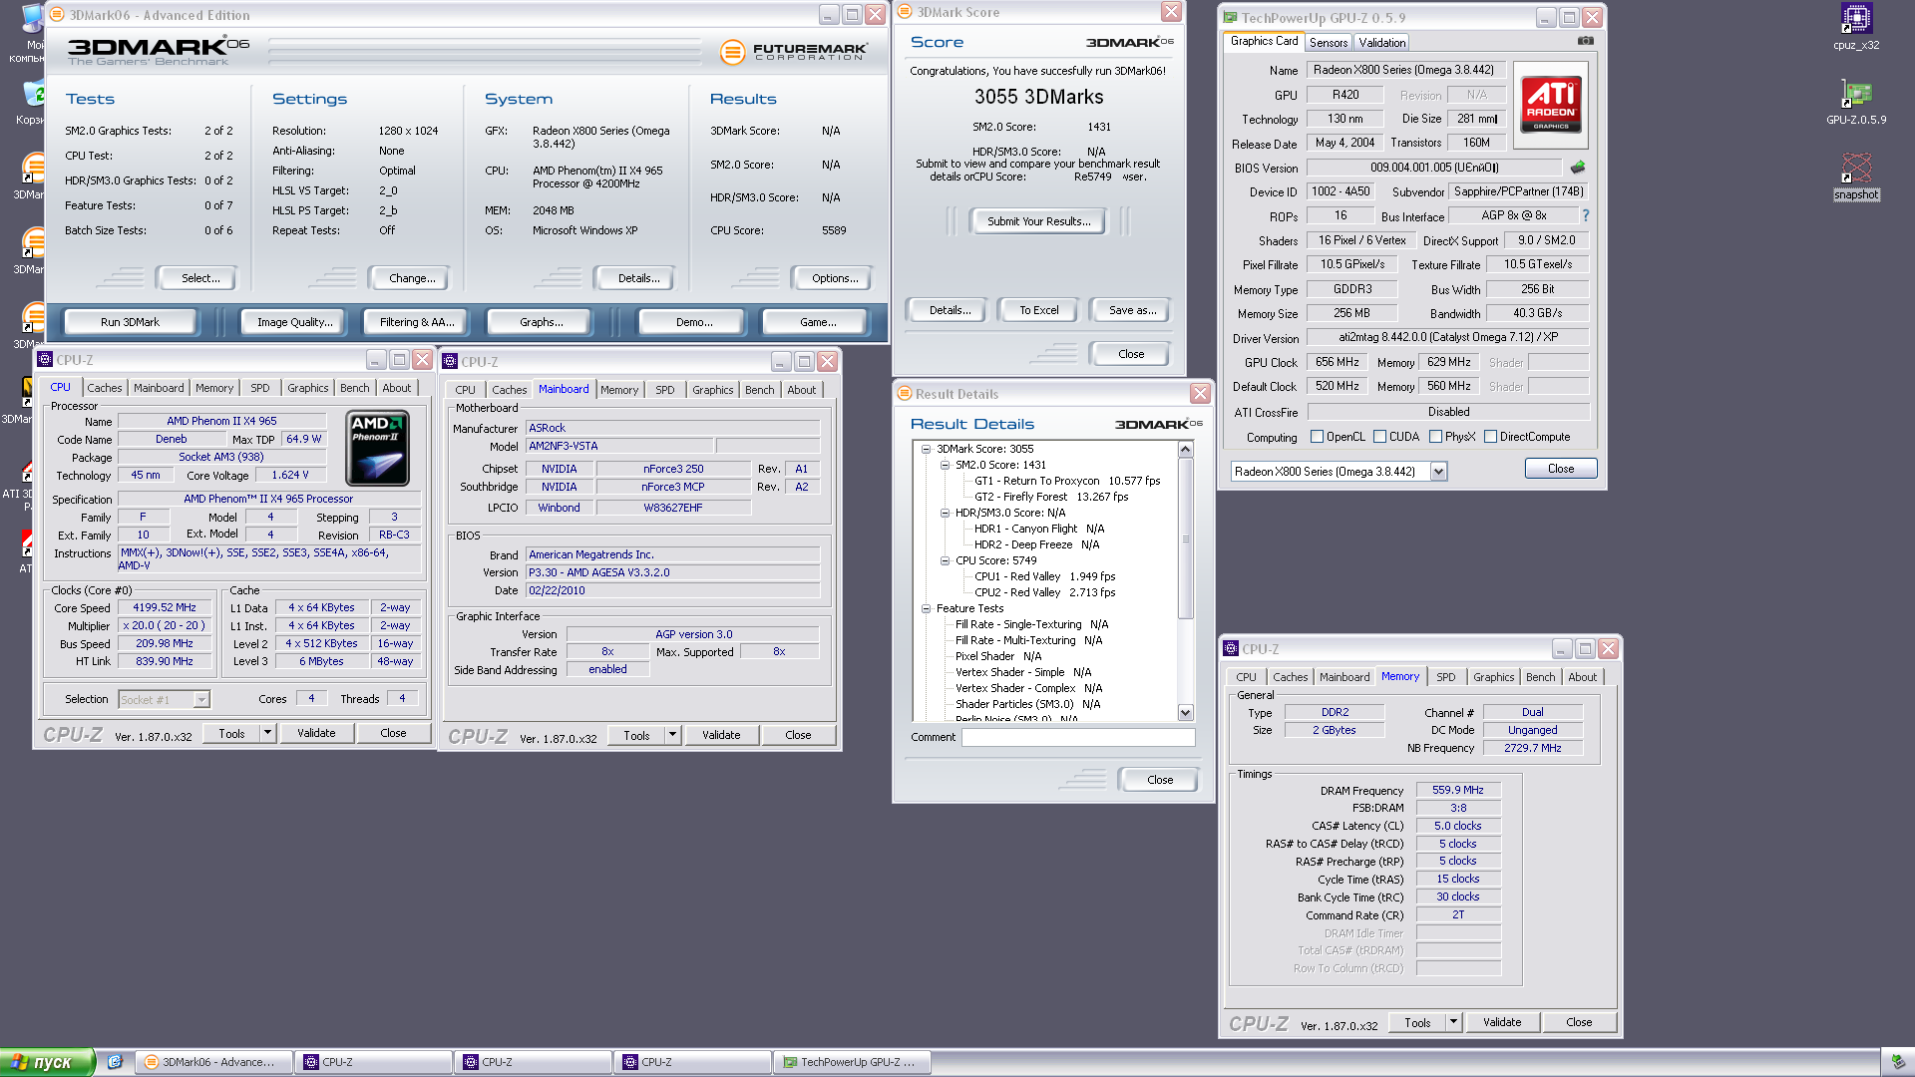Click the CPU-Z CPU window title icon
Viewport: 1915px width, 1077px height.
click(45, 360)
